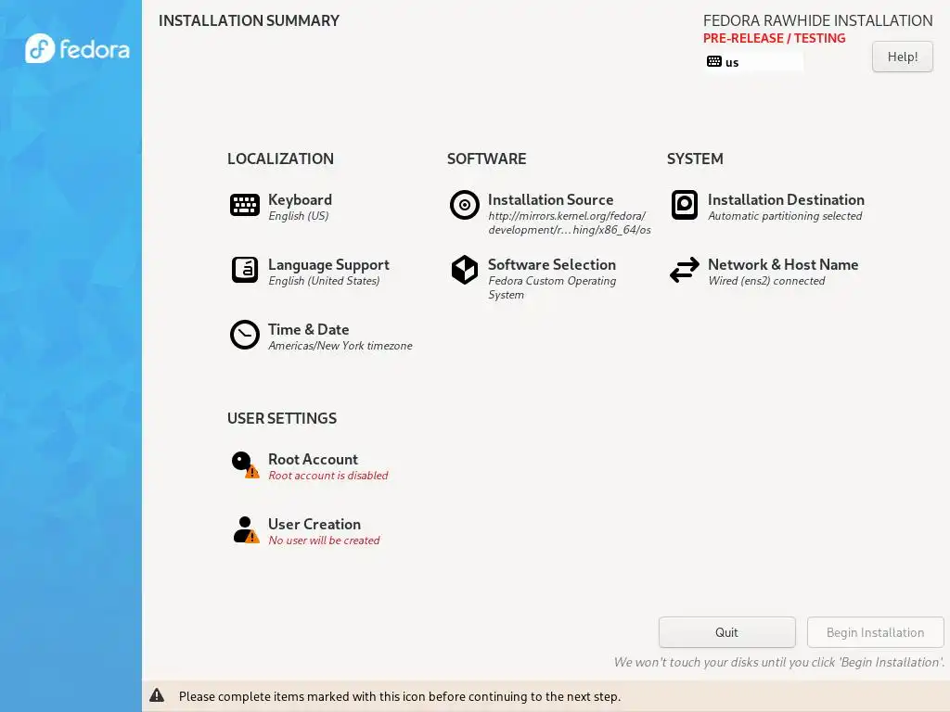Open Network & Host Name settings
950x712 pixels.
click(783, 264)
